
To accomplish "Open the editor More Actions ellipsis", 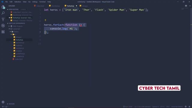I will 190,6.
